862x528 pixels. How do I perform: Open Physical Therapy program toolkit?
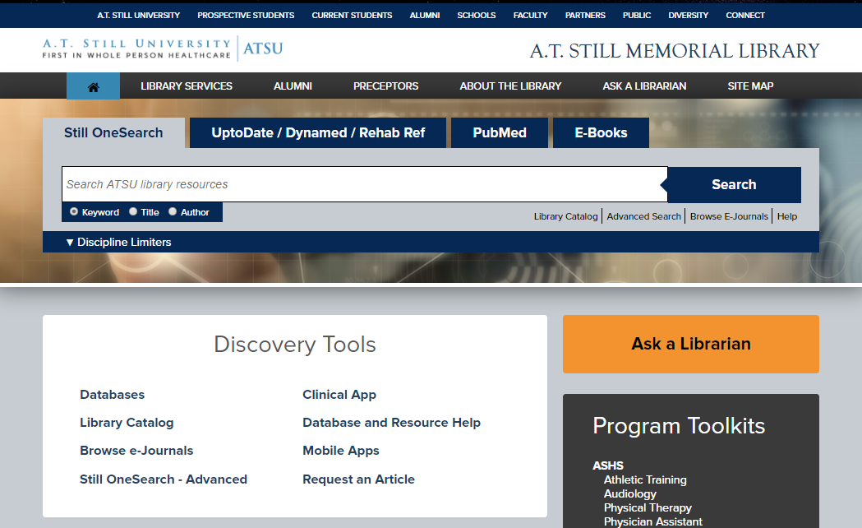click(x=648, y=507)
